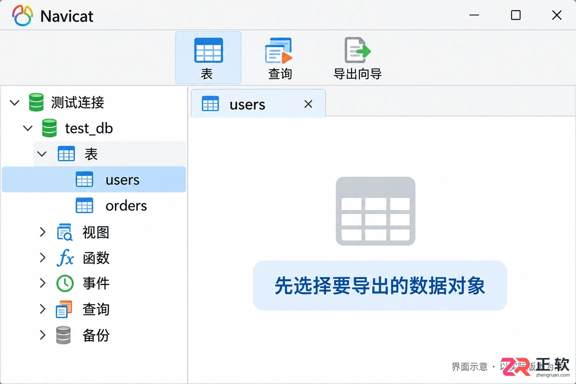The image size is (576, 384).
Task: Open the 查询 (Query) toolbar button
Action: 280,58
